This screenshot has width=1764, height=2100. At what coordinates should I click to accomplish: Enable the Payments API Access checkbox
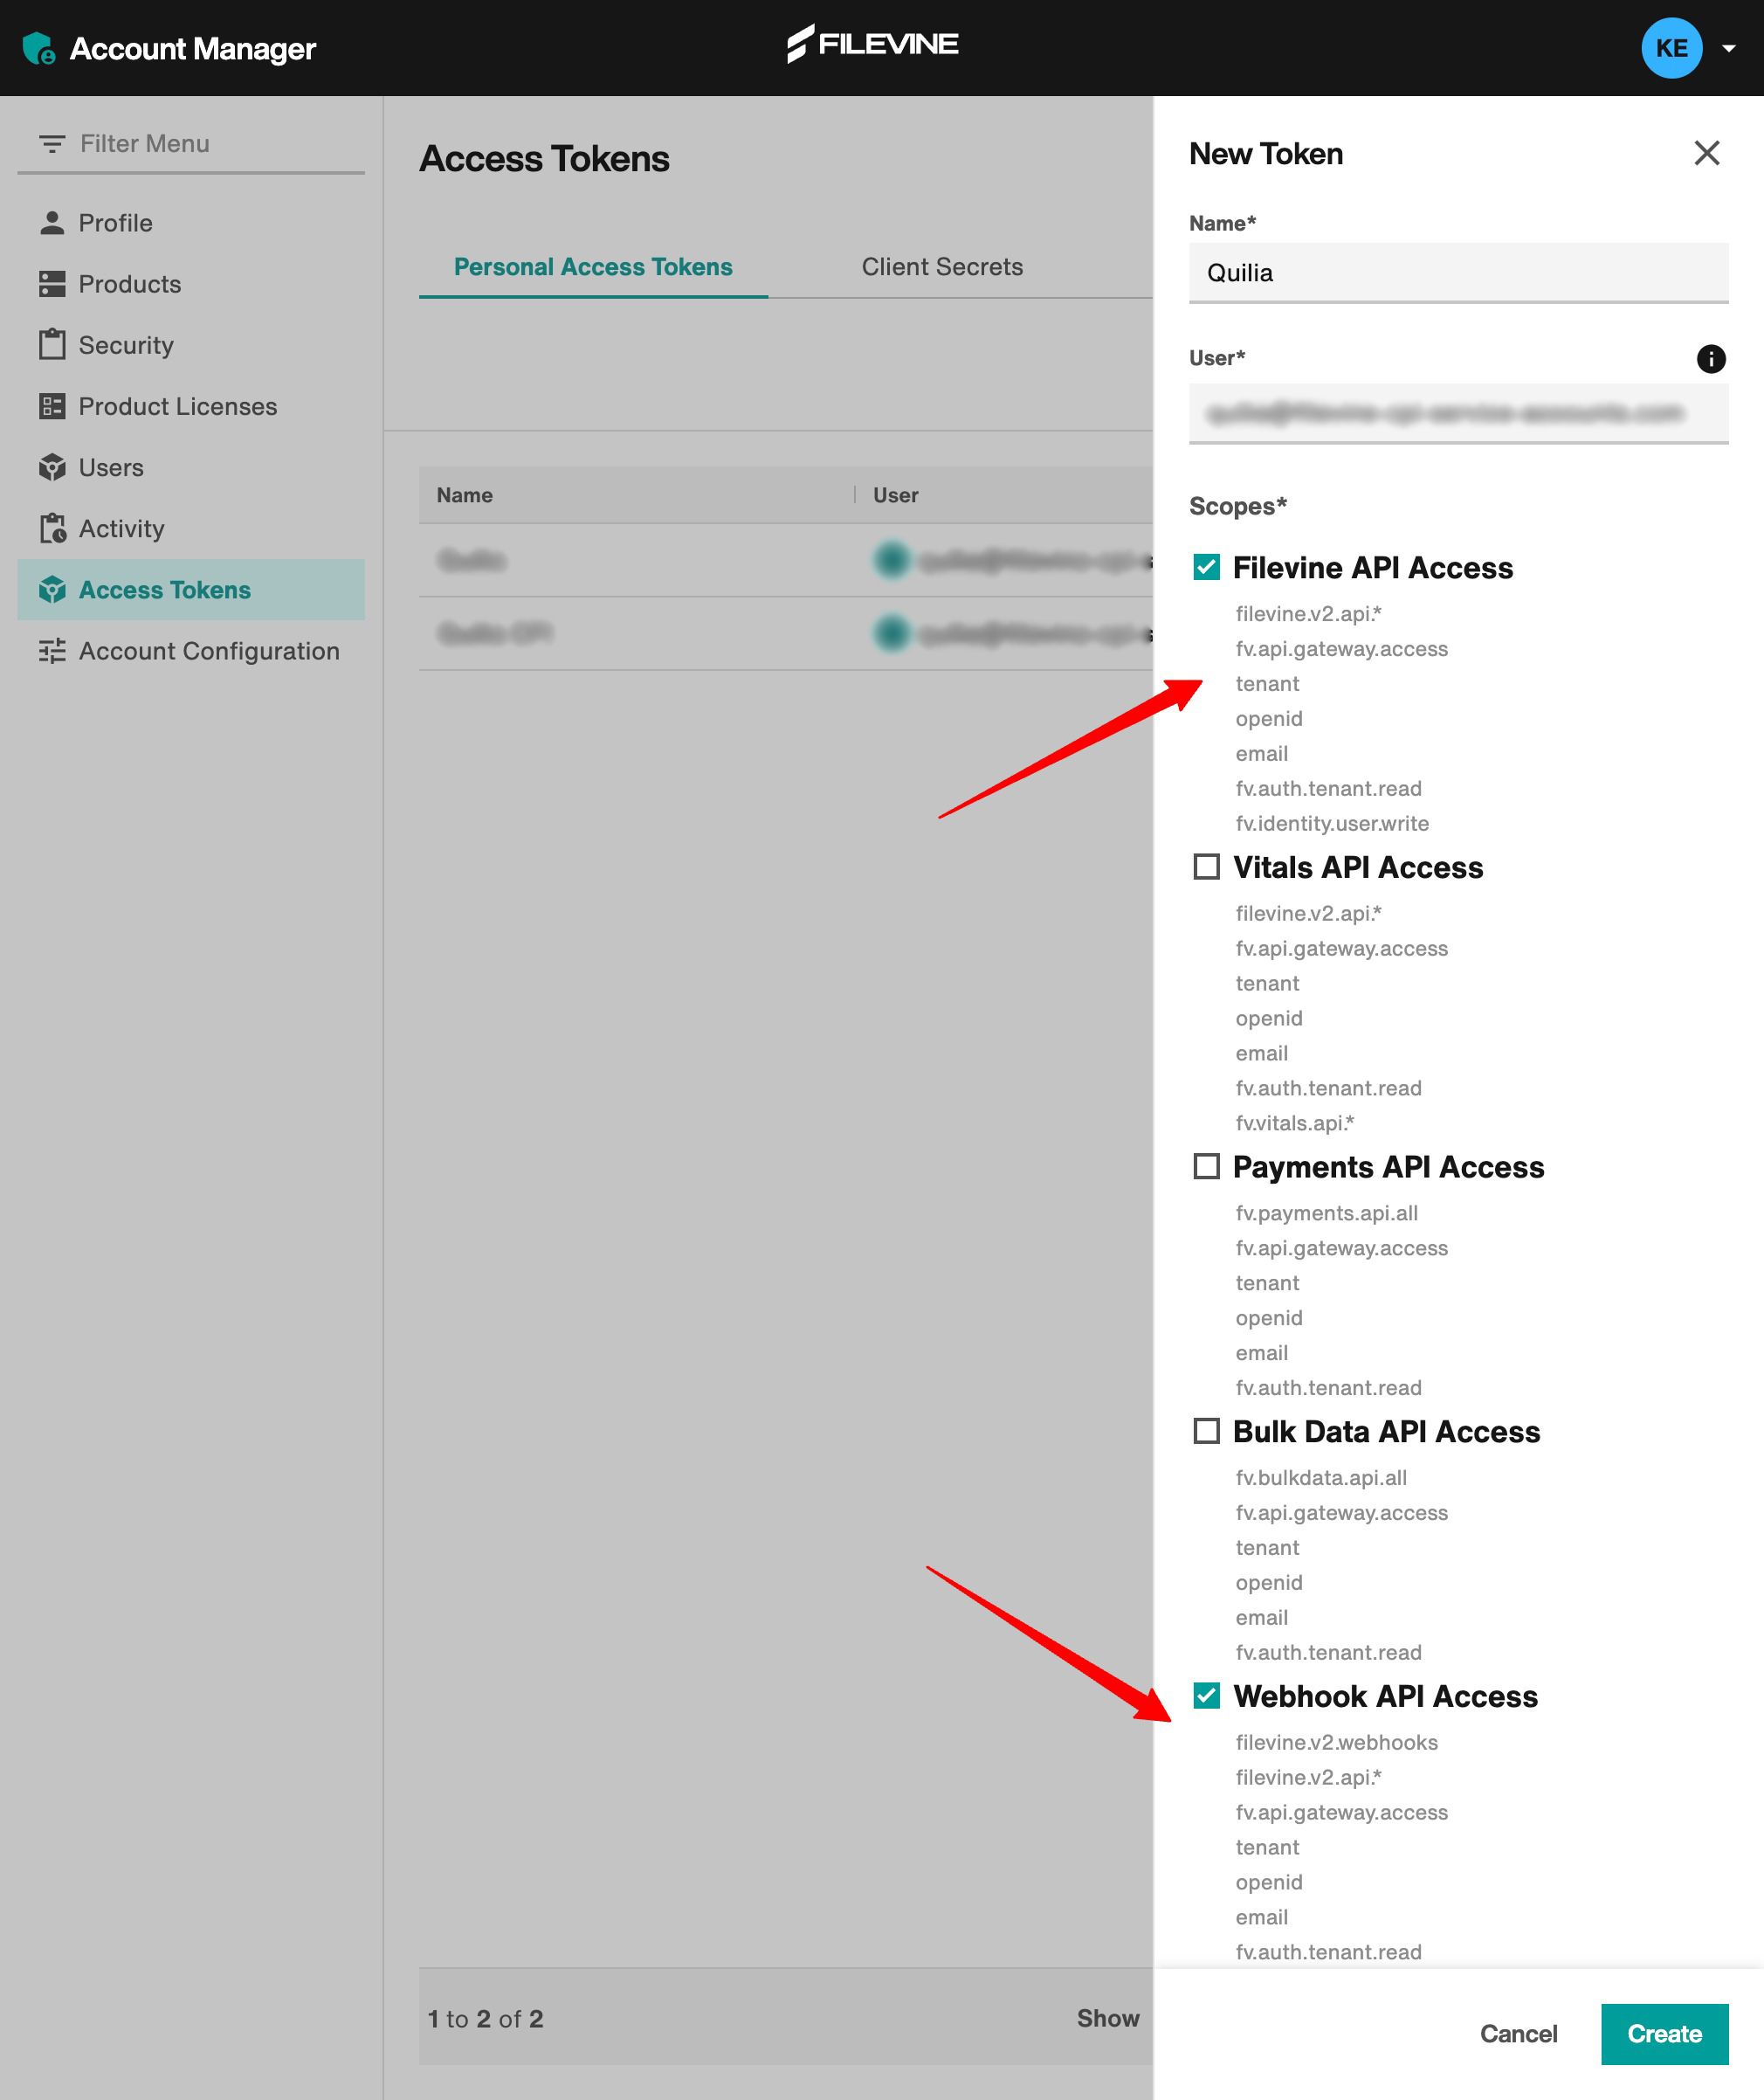(x=1206, y=1166)
